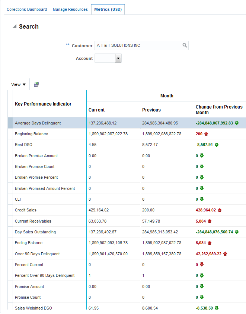Viewport: 246px width, 314px height.
Task: Click the customer search magnifier icon
Action: click(x=184, y=45)
